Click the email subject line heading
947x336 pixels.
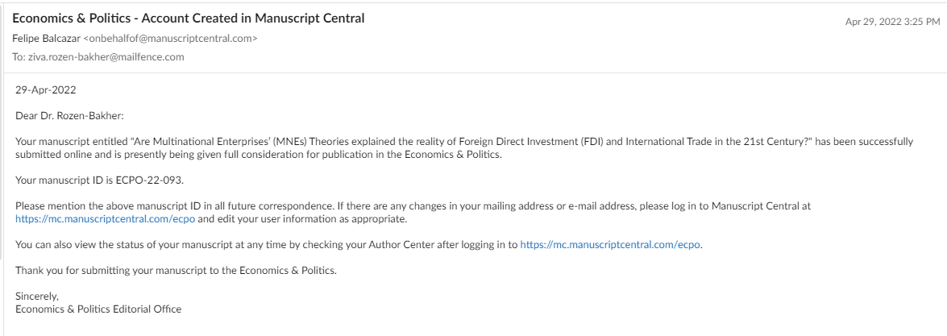click(x=189, y=18)
